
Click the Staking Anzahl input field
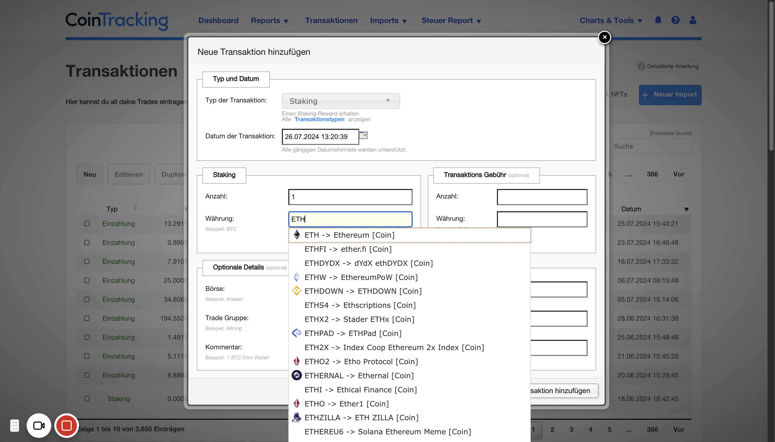pyautogui.click(x=350, y=197)
